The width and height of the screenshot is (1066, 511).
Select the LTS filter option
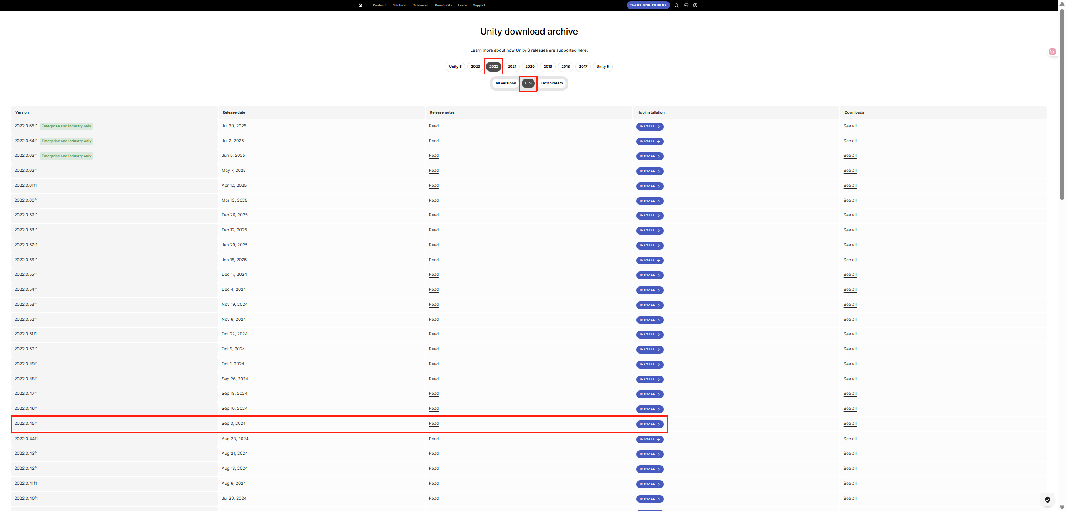[528, 83]
